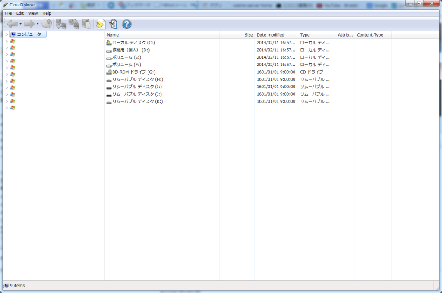Open Help with the blue question mark
This screenshot has height=293, width=442.
point(126,24)
